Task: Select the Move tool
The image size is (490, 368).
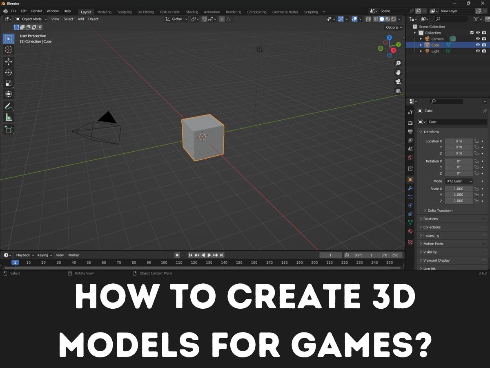Action: coord(8,61)
